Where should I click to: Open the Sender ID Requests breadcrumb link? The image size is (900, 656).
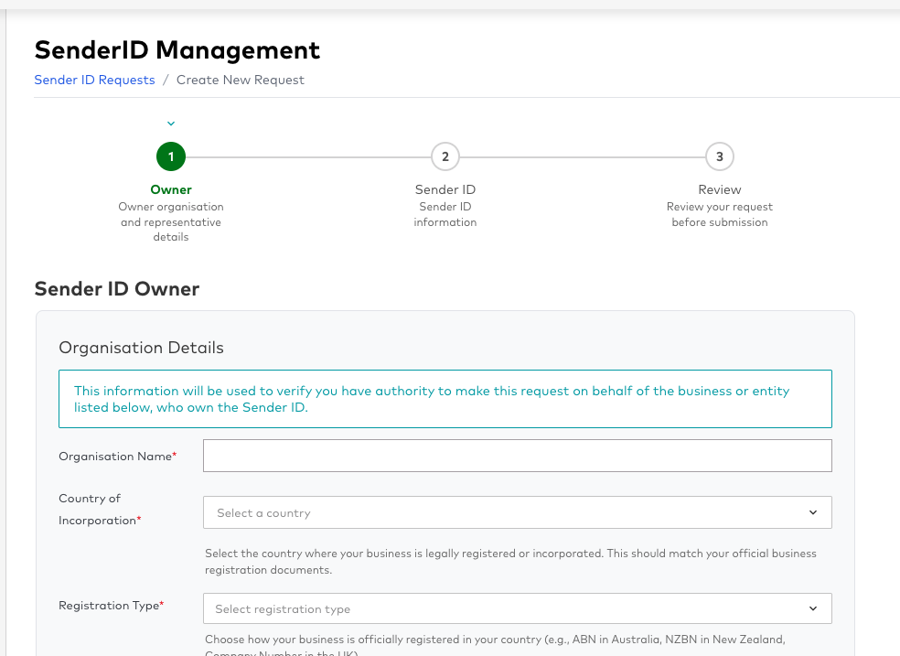(x=94, y=80)
